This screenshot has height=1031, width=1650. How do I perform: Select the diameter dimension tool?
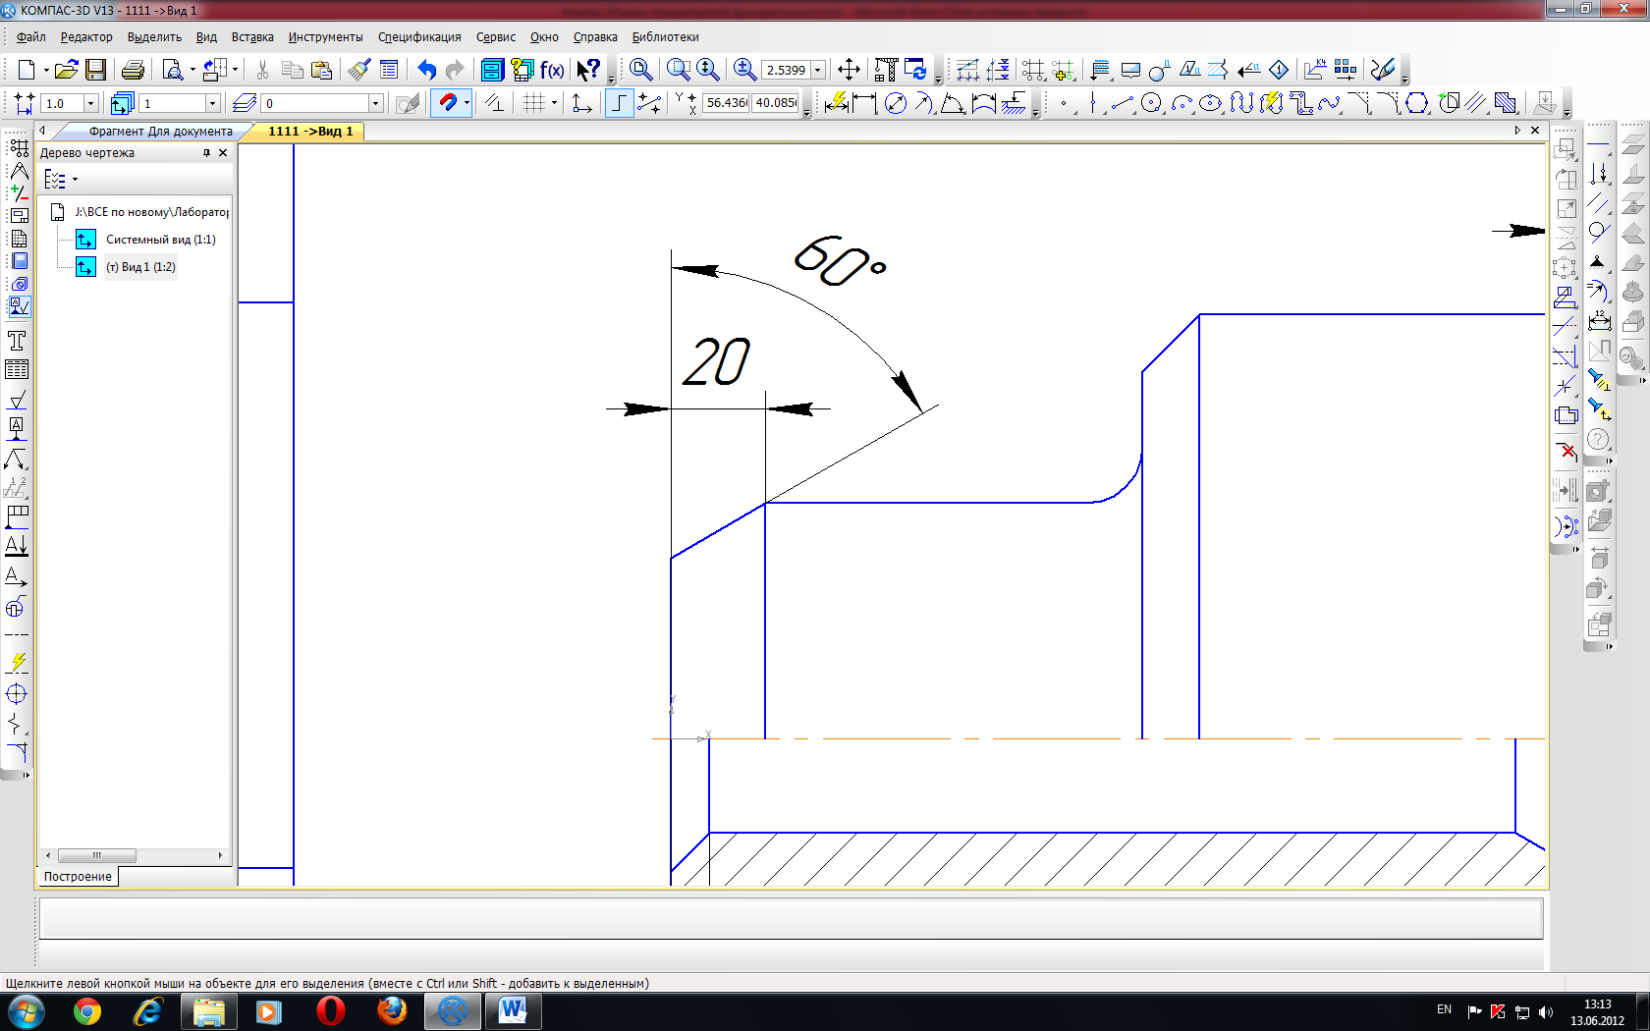click(895, 102)
